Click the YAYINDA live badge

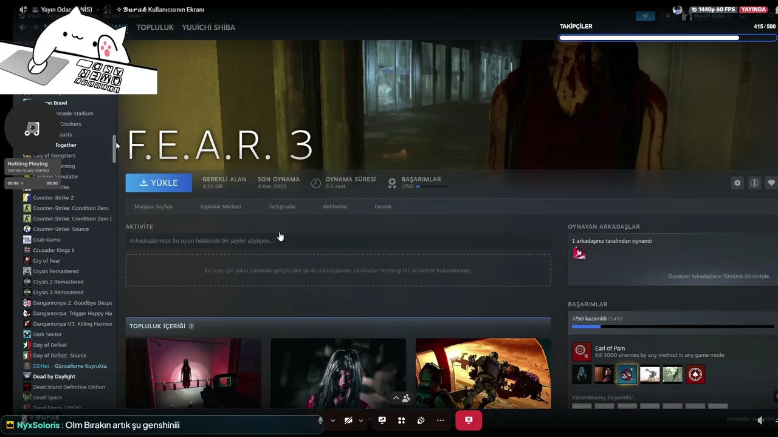[x=754, y=10]
